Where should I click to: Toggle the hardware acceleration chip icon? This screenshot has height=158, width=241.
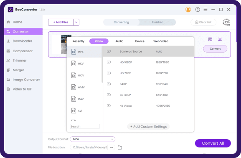pyautogui.click(x=226, y=22)
